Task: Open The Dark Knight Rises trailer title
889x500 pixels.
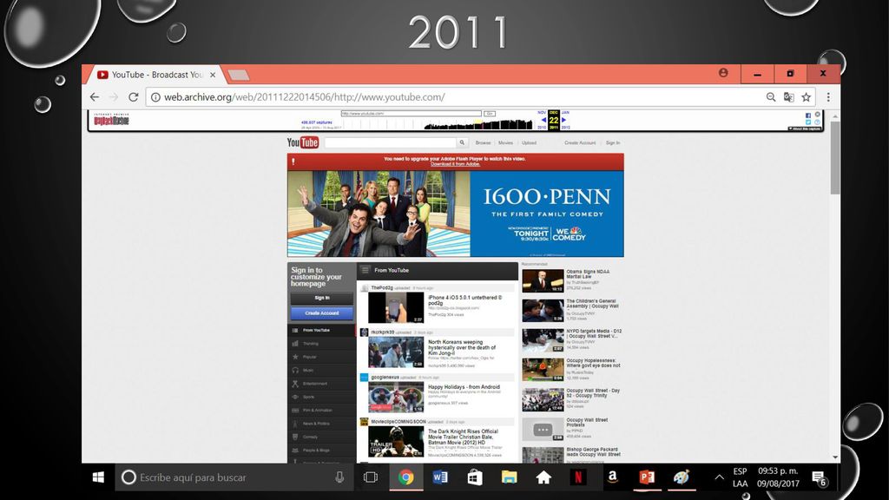Action: 464,437
